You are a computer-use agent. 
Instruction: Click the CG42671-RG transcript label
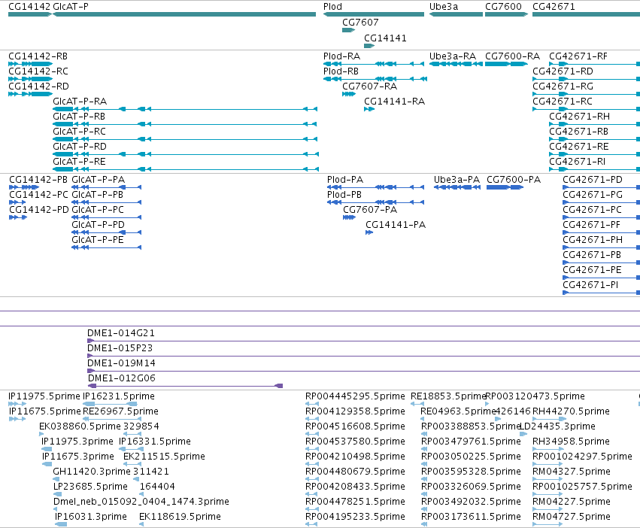coord(563,86)
